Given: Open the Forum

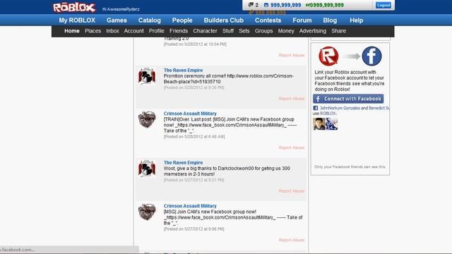Looking at the screenshot, I should point(302,20).
